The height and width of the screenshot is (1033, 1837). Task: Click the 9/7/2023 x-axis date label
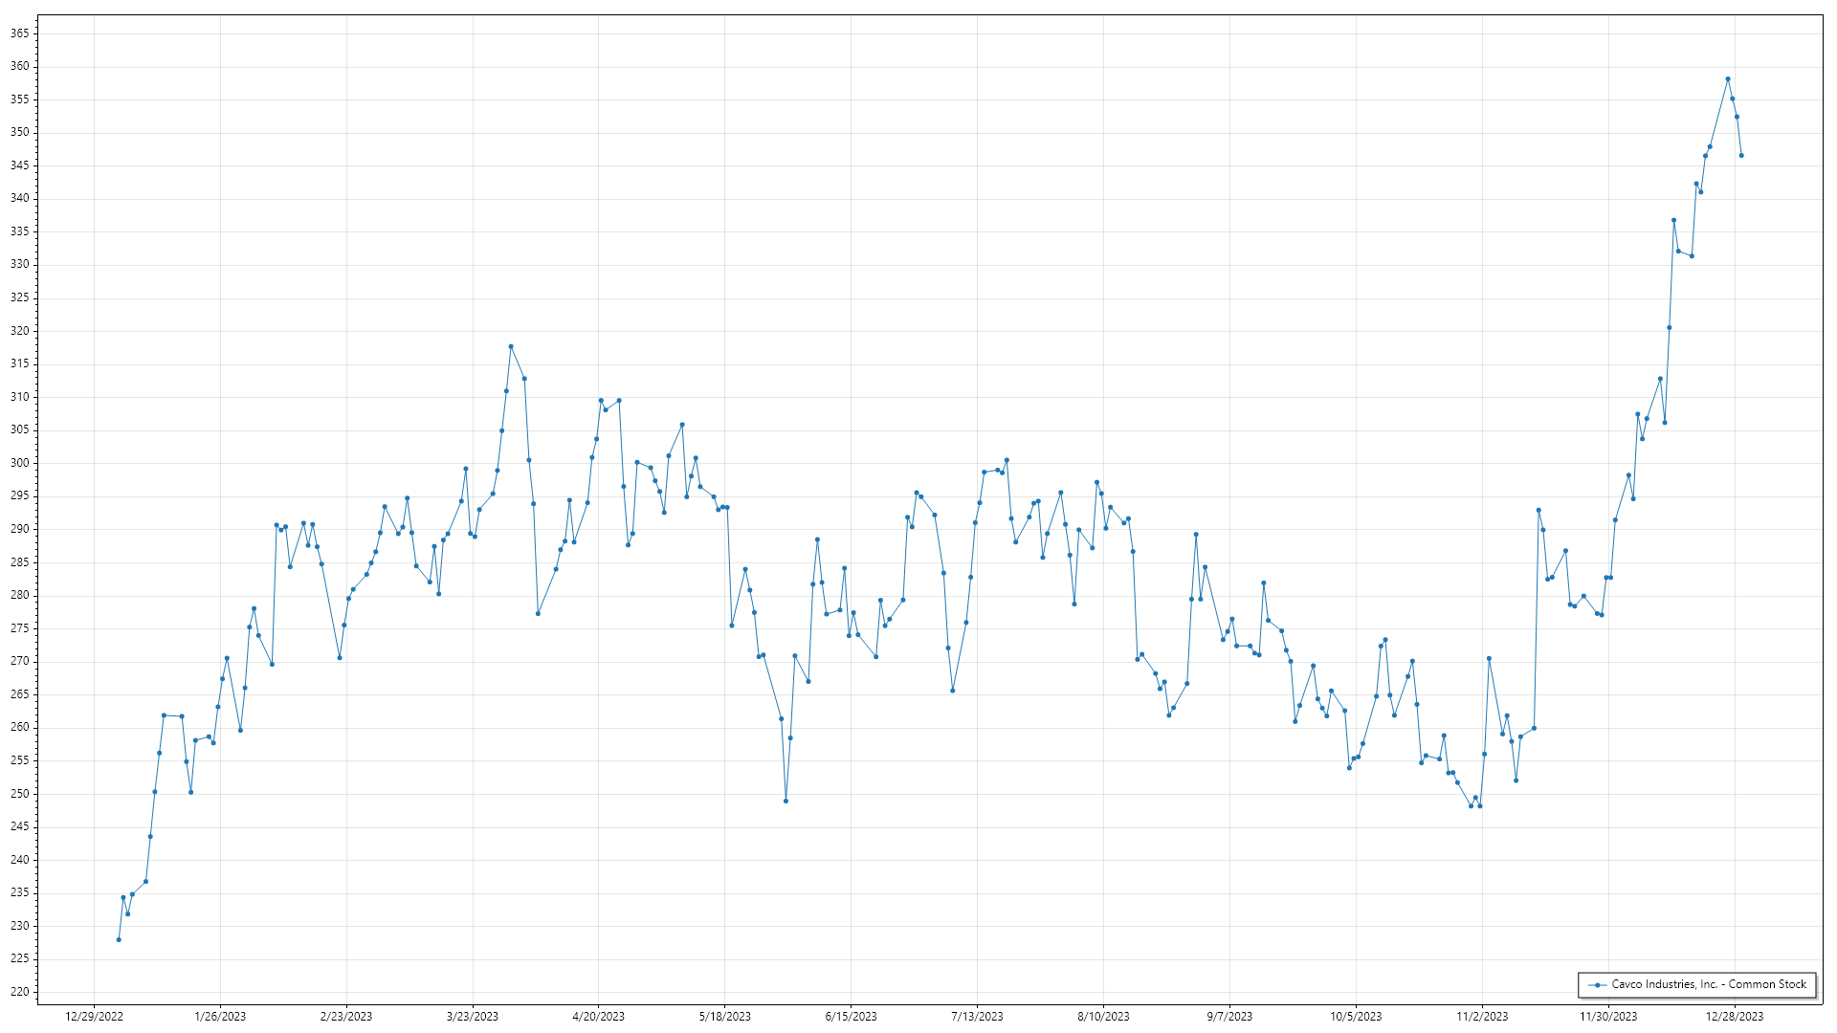pos(1229,1016)
